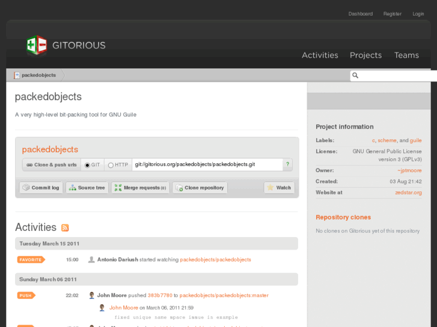This screenshot has width=437, height=327.
Task: Open Merge requests (0)
Action: point(140,188)
